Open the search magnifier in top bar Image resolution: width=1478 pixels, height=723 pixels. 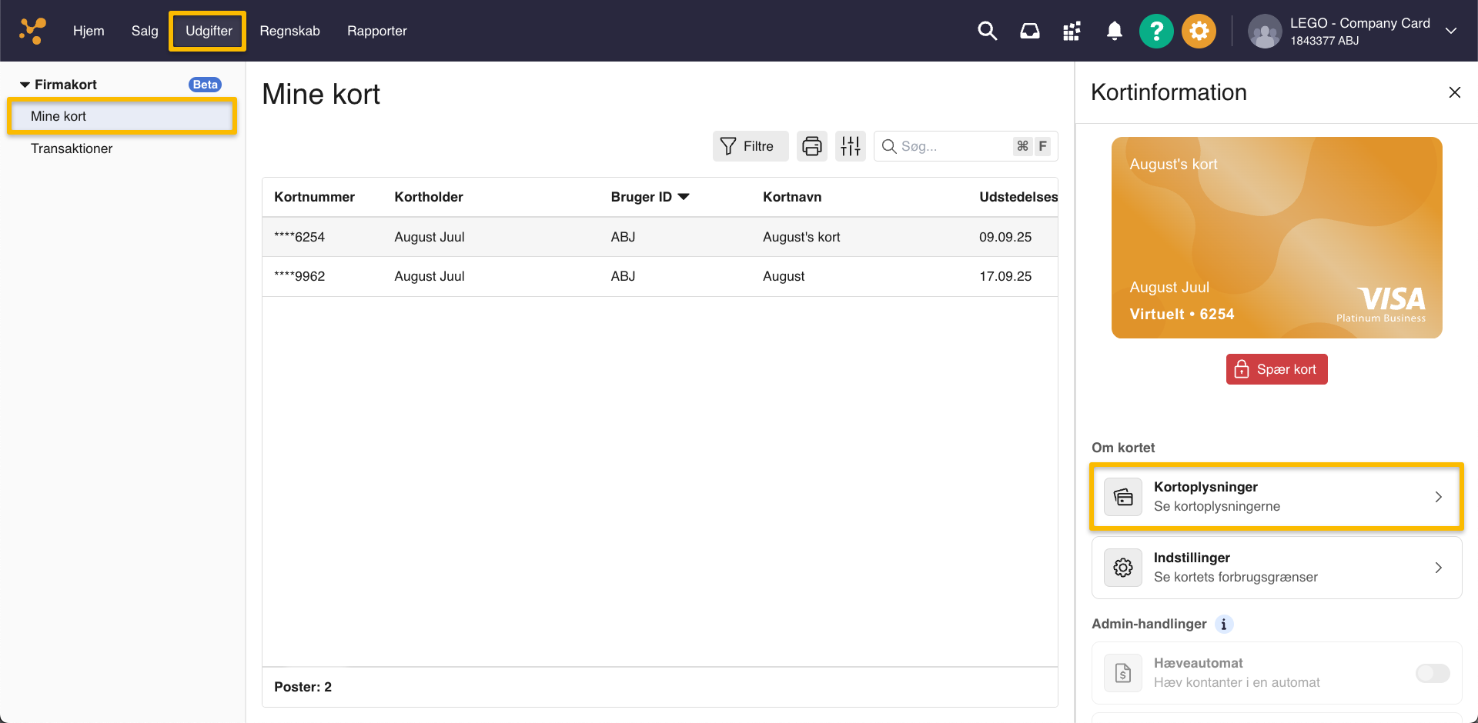pos(987,31)
